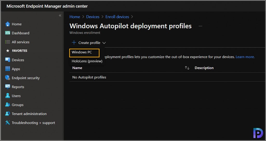Click the Devices monitor icon
Viewport: 266px width, 141px height.
click(8, 60)
